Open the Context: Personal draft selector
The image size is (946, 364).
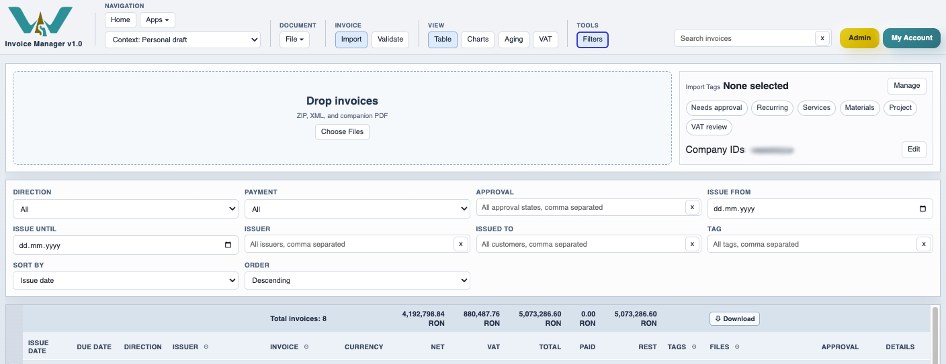coord(183,40)
